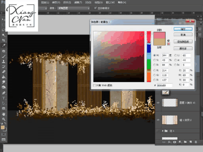This screenshot has width=203, height=152.
Task: Select the H hue radio button
Action: [154, 55]
